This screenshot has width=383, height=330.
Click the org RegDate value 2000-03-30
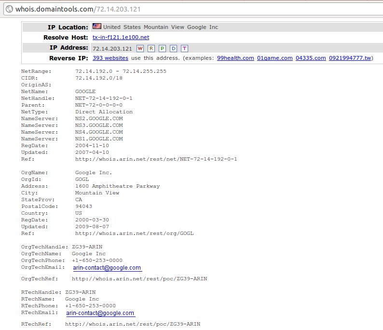pyautogui.click(x=92, y=220)
